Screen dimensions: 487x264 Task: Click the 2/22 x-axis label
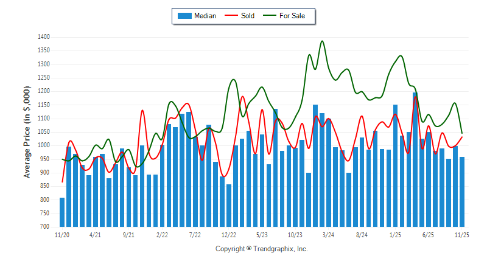pos(162,234)
